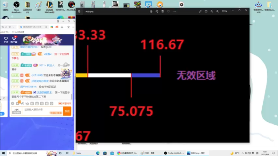Click the browser address search box
278x156 pixels.
pos(33,27)
